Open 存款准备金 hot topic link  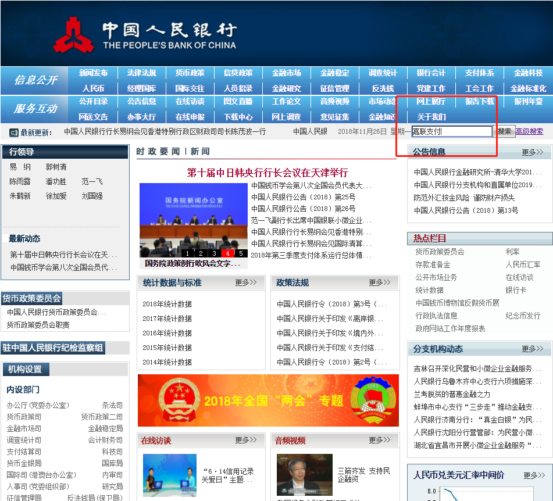click(x=433, y=264)
